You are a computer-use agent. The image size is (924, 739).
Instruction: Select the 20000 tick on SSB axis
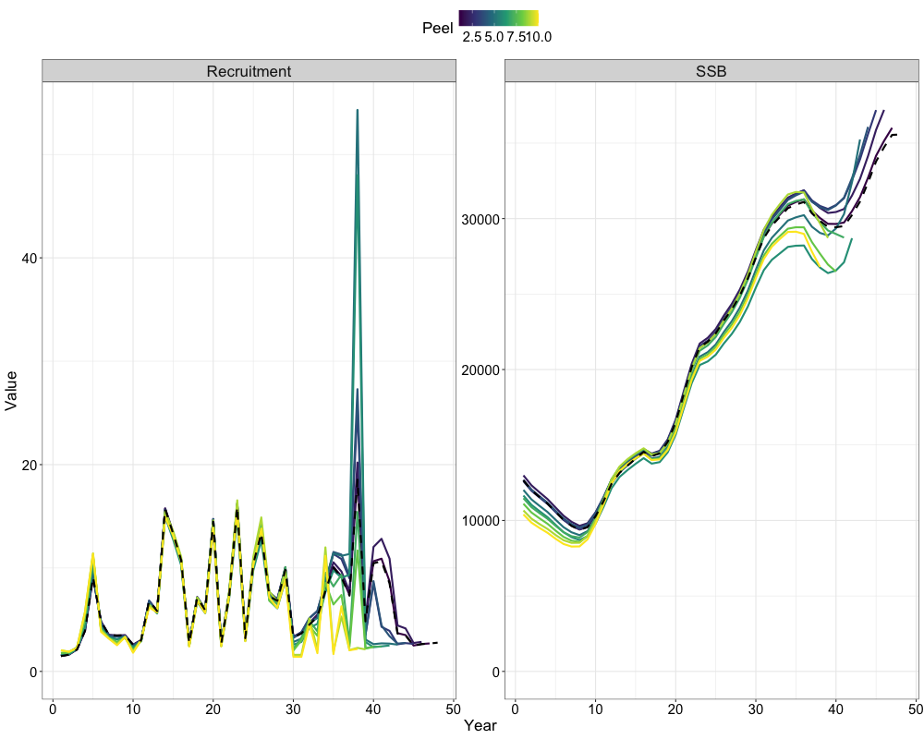click(x=480, y=370)
